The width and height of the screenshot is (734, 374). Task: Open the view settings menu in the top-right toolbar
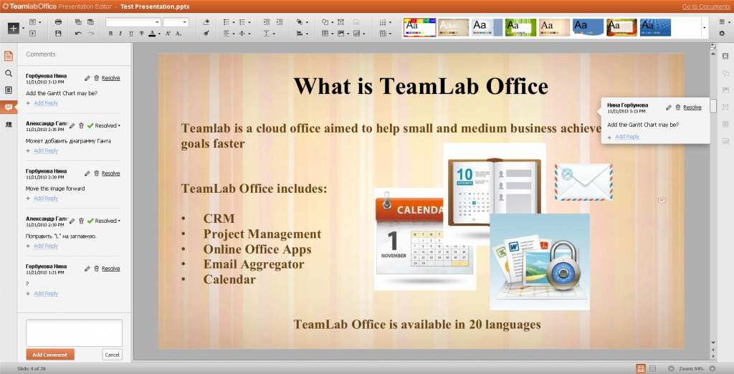tap(724, 22)
